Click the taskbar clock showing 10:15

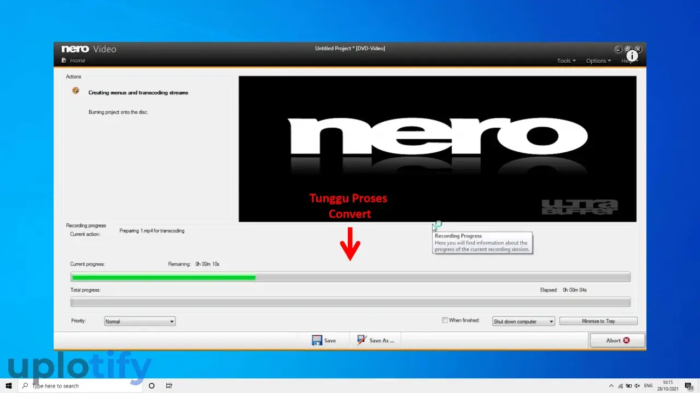coord(668,385)
